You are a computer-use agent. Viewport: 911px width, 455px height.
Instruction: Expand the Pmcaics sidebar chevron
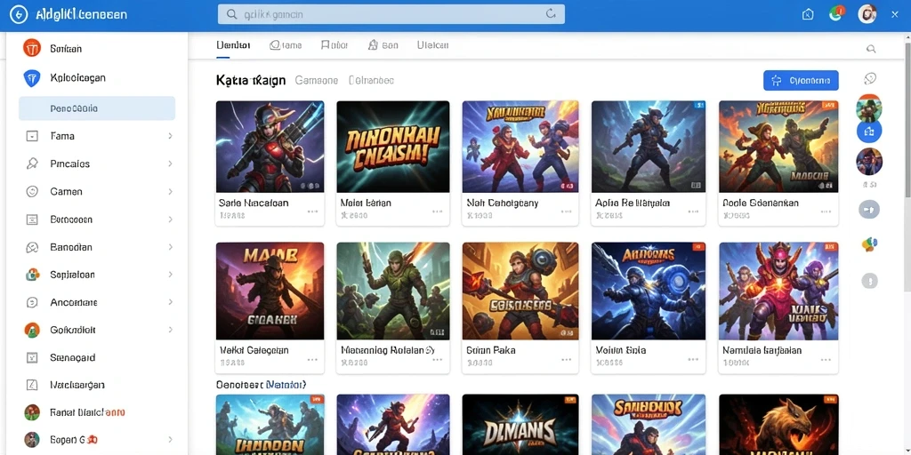click(170, 164)
